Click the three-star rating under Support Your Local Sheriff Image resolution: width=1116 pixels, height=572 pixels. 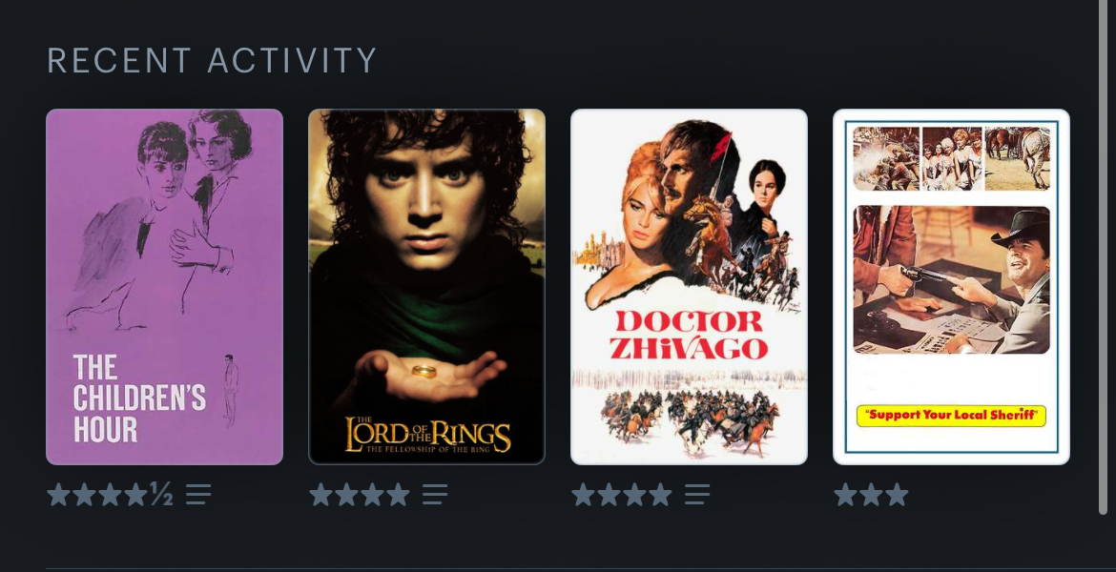[871, 495]
